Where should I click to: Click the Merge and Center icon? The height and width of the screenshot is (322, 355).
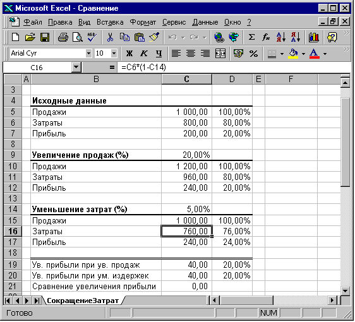pyautogui.click(x=220, y=54)
